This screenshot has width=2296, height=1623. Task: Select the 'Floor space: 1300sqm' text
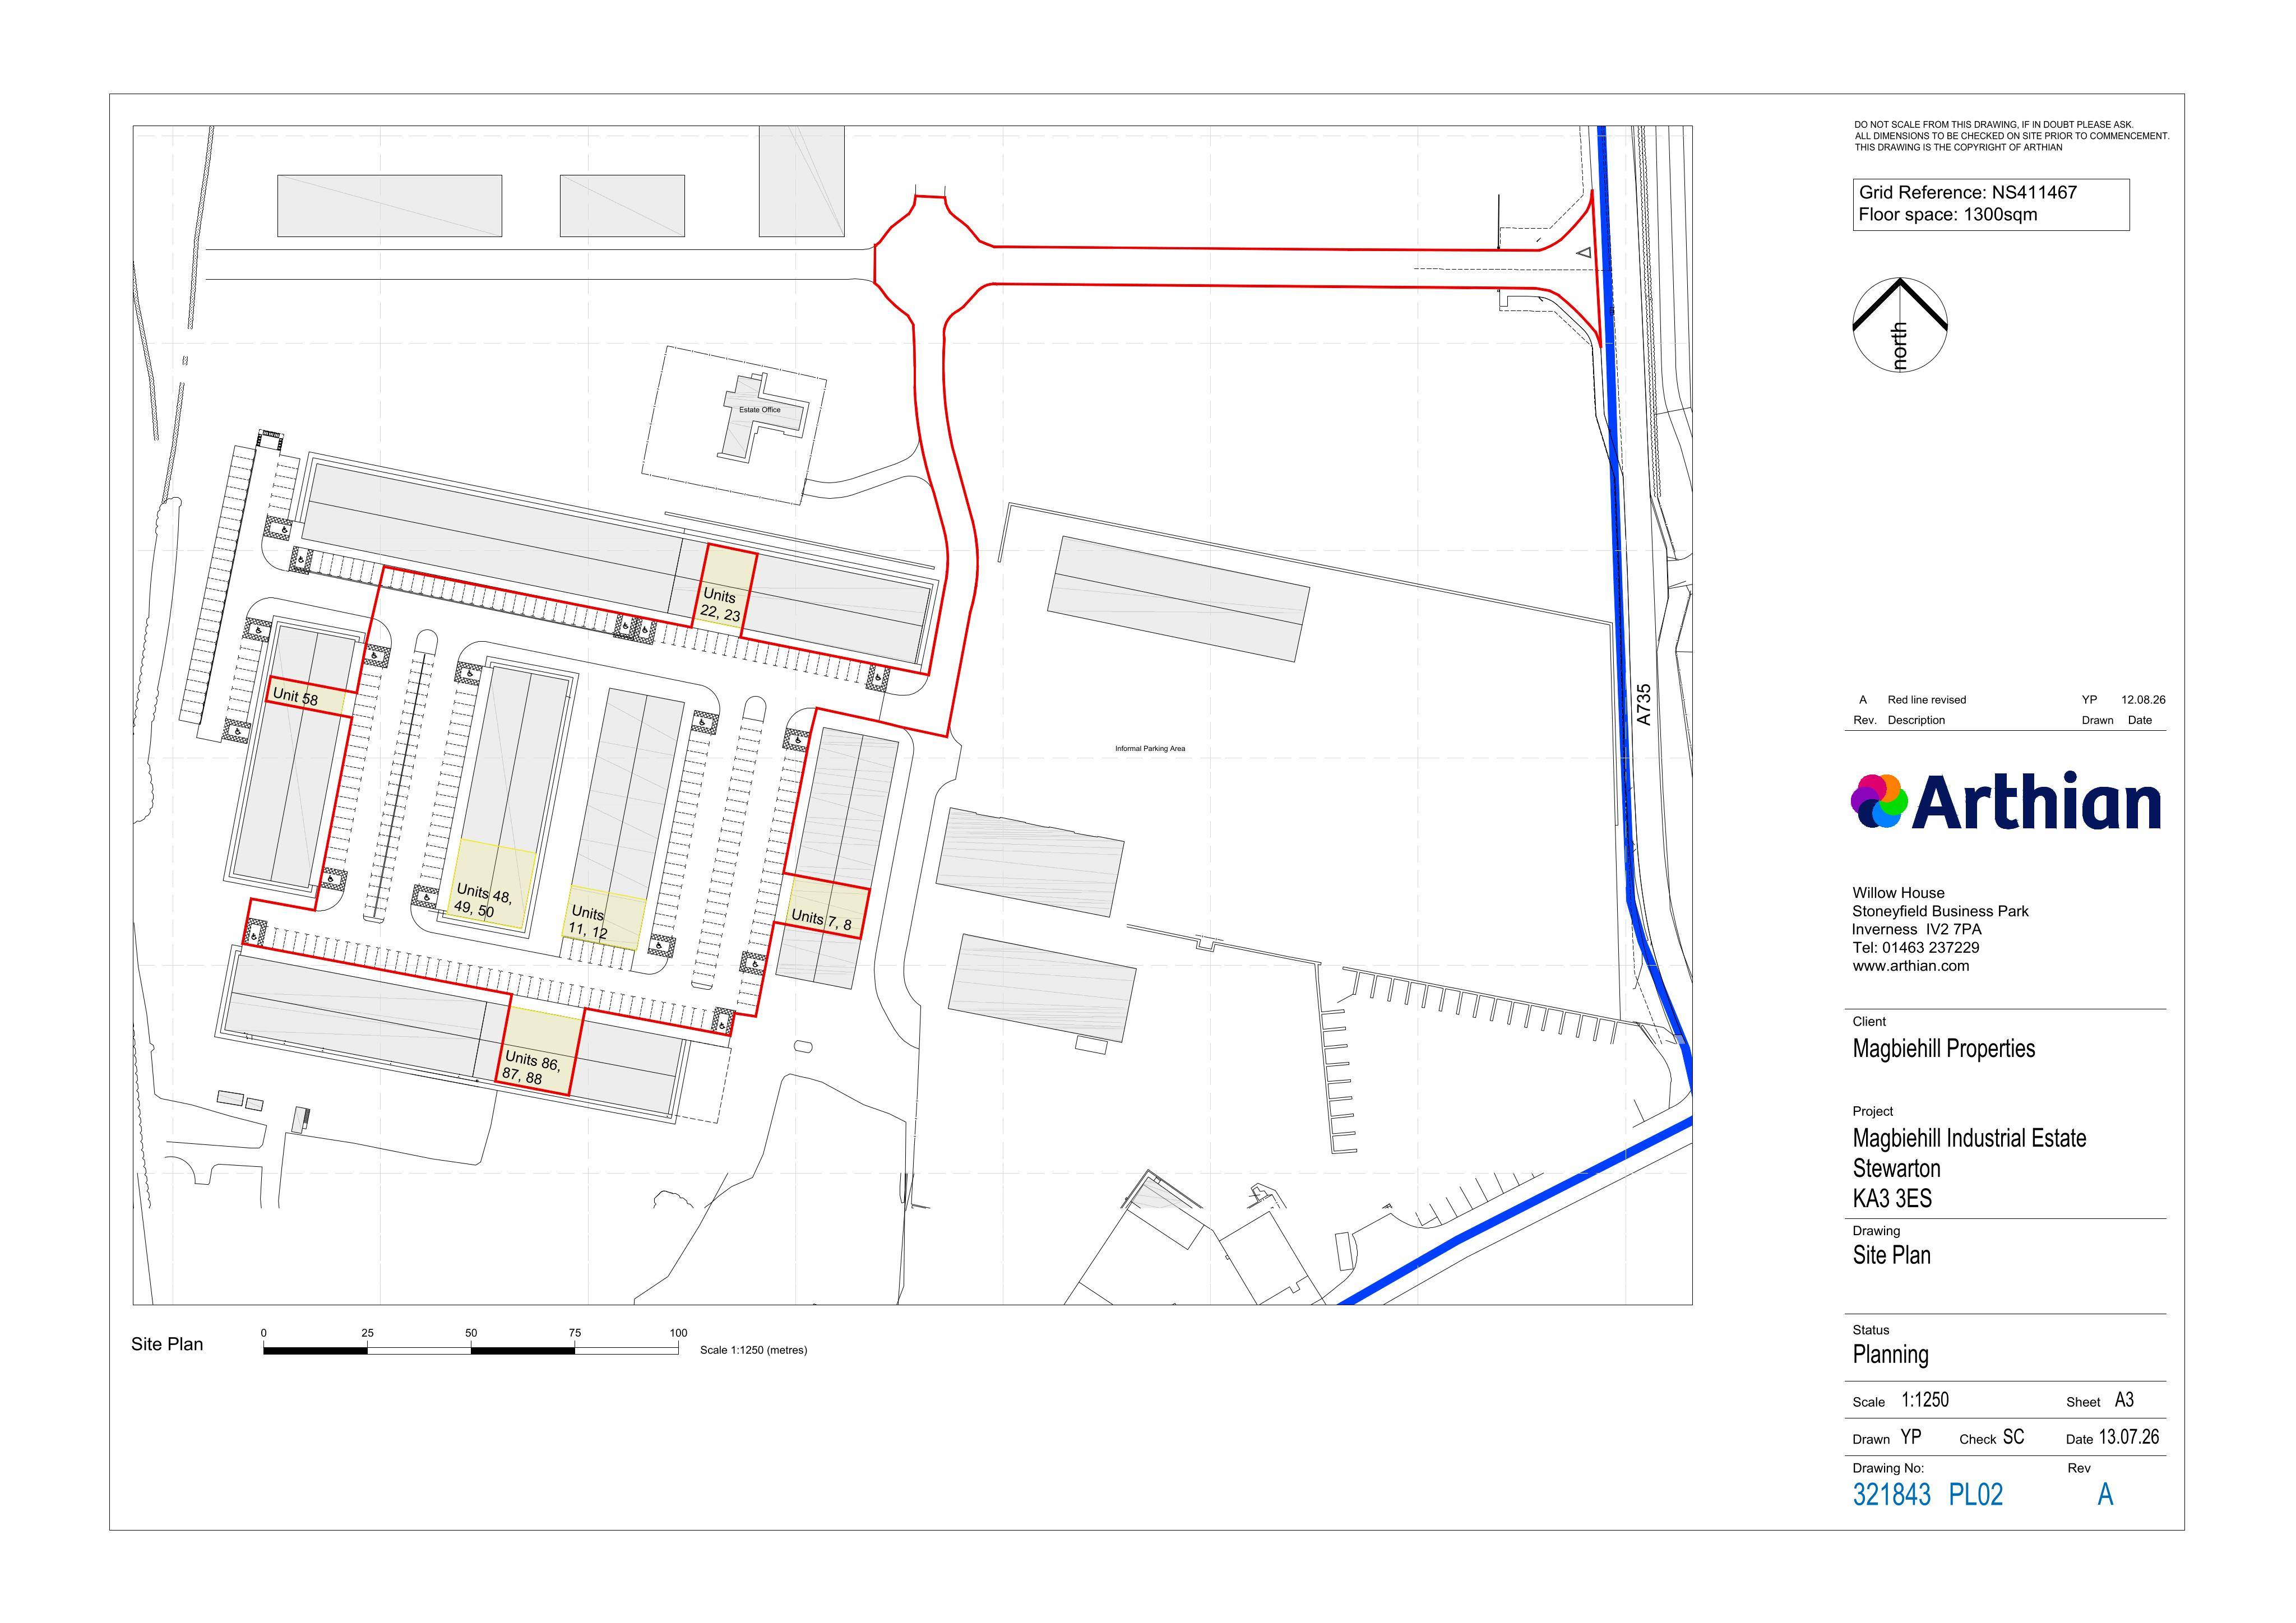[1948, 214]
